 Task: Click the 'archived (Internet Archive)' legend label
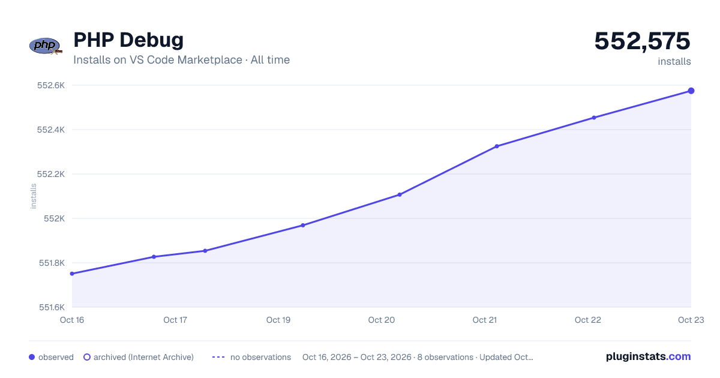point(143,357)
